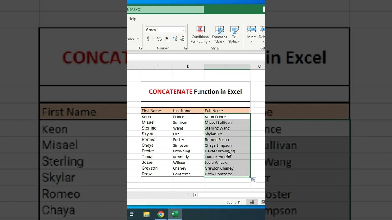Viewport: 392px width, 220px height.
Task: Select the cell containing Greyson
Action: (x=157, y=168)
